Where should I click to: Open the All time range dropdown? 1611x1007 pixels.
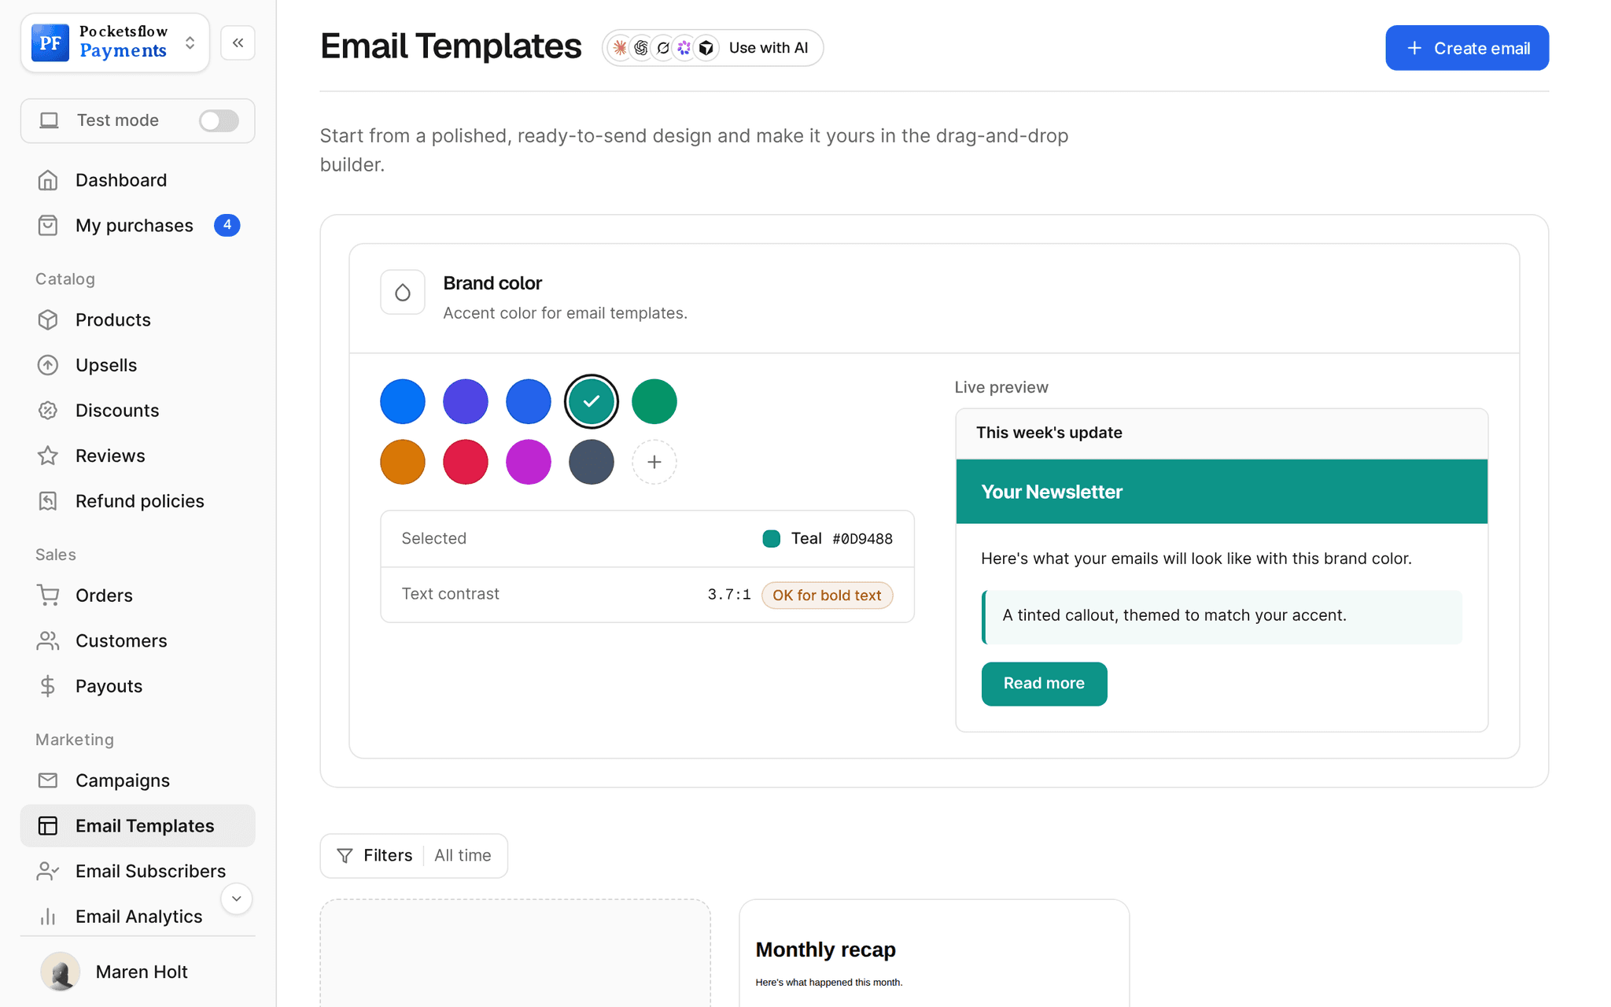(463, 856)
